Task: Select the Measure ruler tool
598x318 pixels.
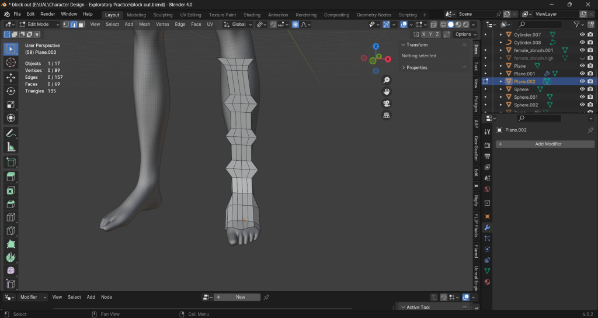Action: coord(11,147)
